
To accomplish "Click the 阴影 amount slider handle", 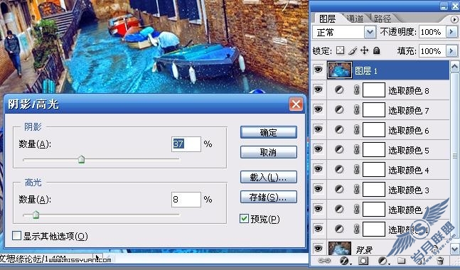I will (x=81, y=160).
